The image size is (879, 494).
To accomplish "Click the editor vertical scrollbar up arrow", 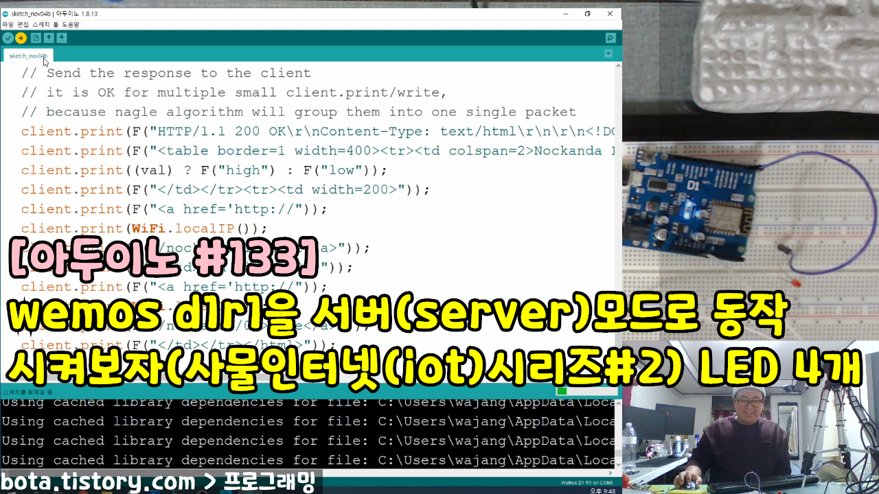I will click(x=618, y=66).
